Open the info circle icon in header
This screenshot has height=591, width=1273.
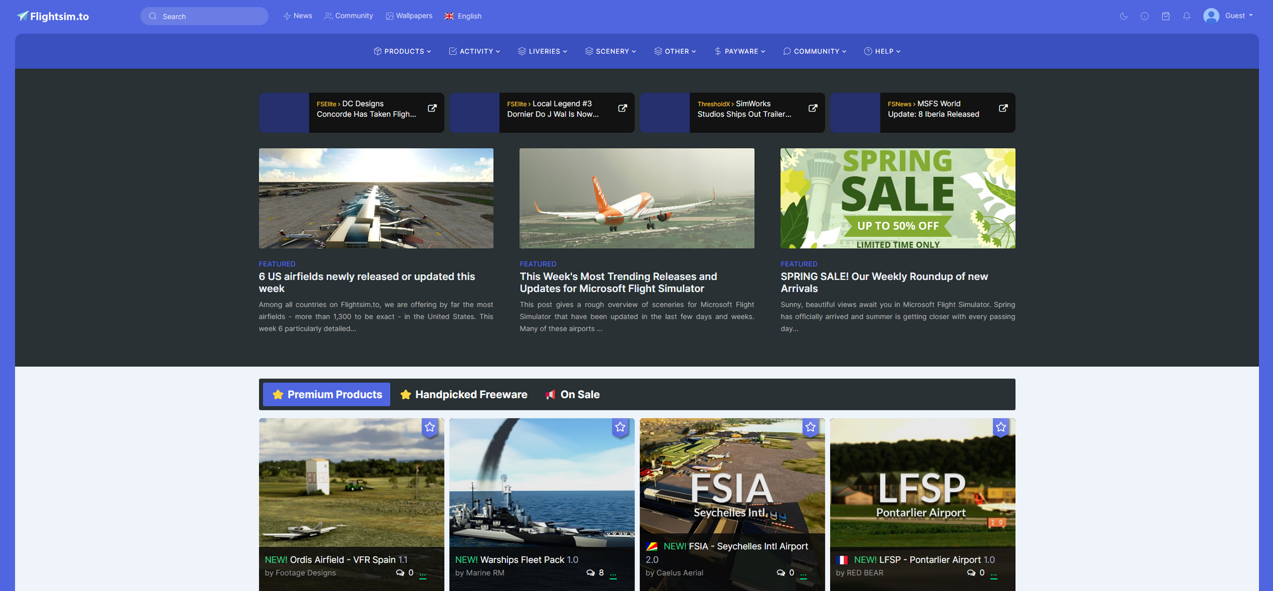pos(1144,16)
